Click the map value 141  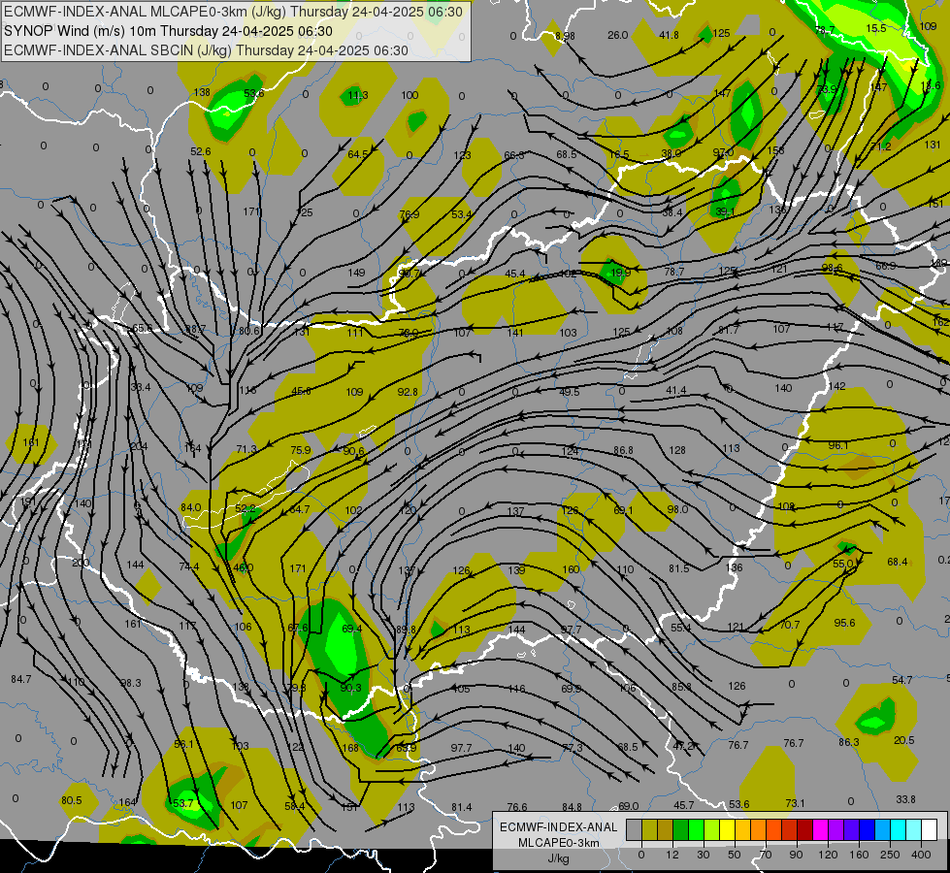coord(515,333)
